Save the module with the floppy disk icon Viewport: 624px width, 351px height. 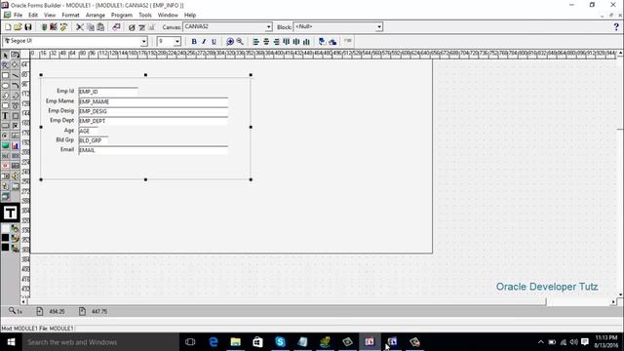pyautogui.click(x=28, y=27)
